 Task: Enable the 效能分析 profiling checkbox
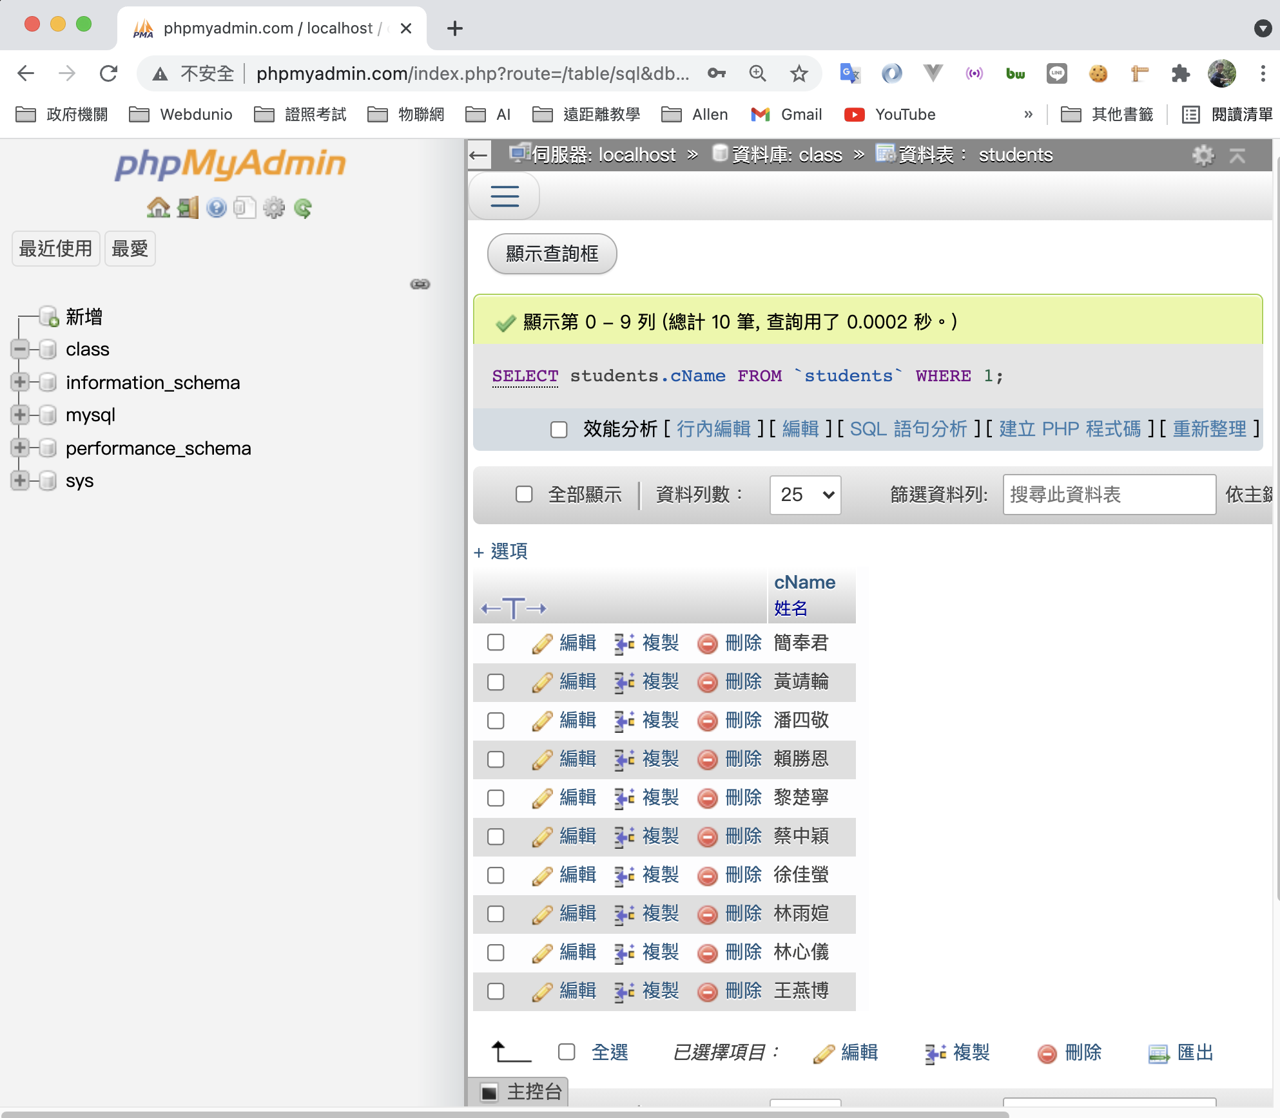tap(559, 430)
